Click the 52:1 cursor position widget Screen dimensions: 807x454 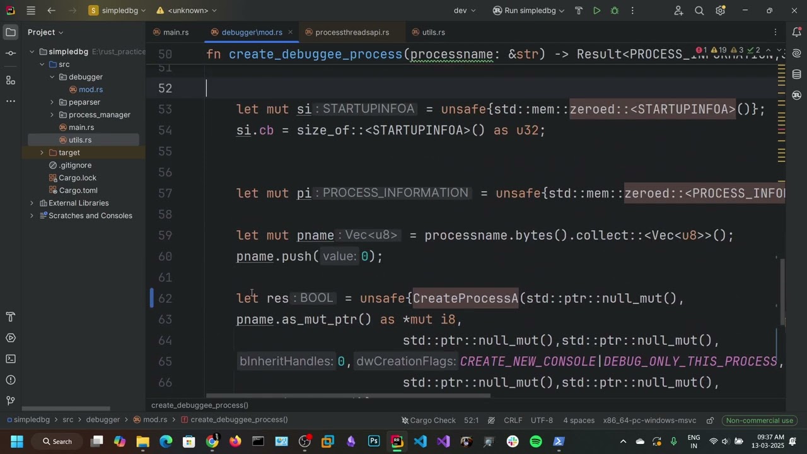[471, 421]
